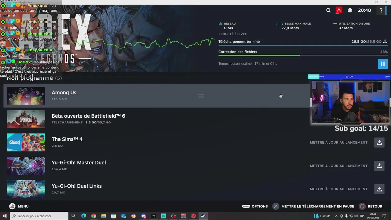391x220 pixels.
Task: Open the help question mark icon
Action: 381,10
